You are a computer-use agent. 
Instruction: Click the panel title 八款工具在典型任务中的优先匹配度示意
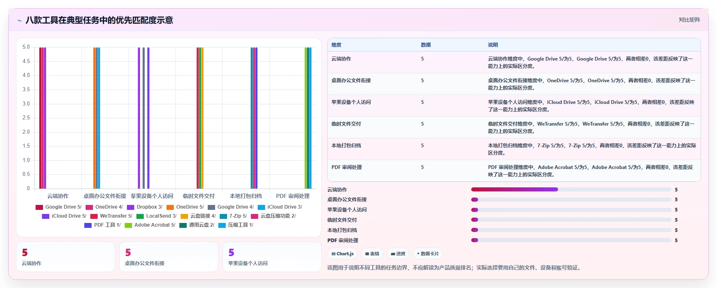point(100,20)
